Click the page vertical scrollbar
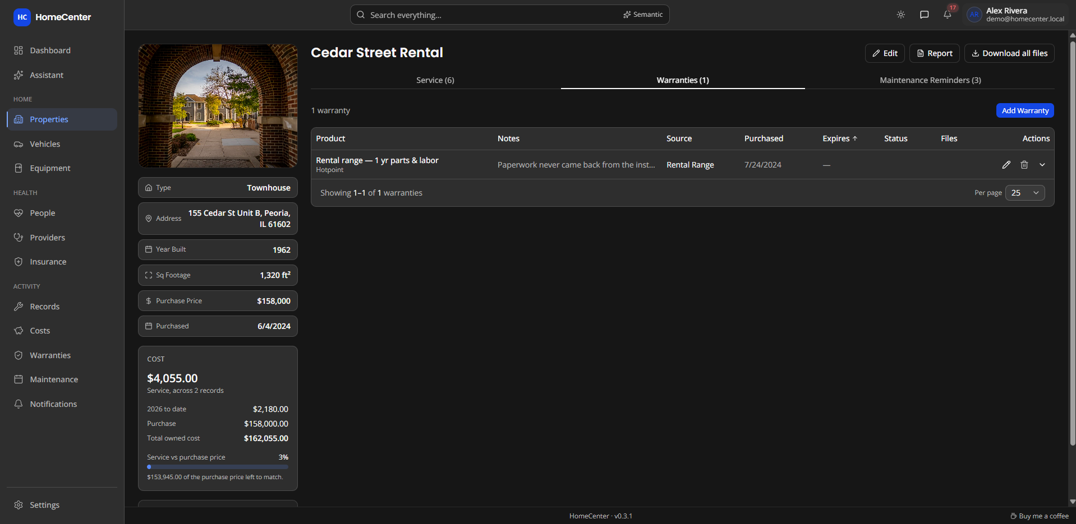The image size is (1076, 524). click(x=1073, y=244)
